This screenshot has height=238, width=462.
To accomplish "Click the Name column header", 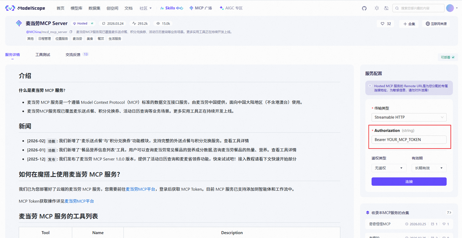I will click(x=98, y=233).
